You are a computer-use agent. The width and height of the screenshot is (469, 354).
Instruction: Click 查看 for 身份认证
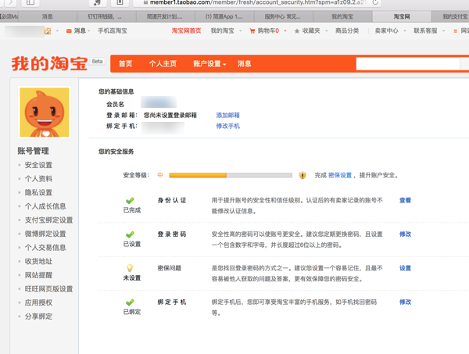pos(405,200)
